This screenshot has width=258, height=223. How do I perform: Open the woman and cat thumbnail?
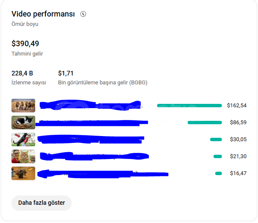[x=23, y=156]
